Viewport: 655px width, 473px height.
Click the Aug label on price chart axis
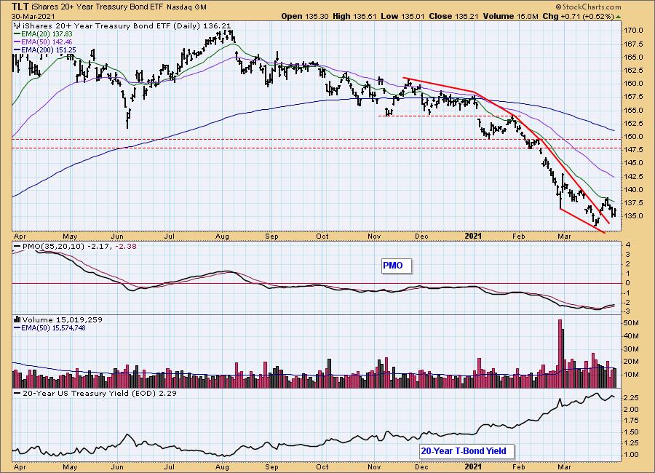[x=222, y=236]
